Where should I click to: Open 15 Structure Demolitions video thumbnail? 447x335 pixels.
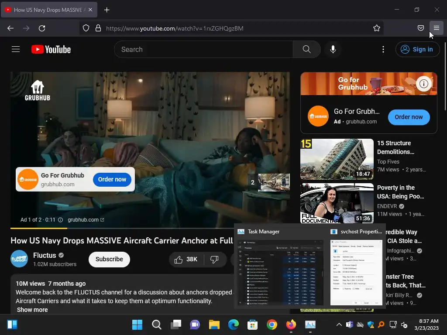click(x=337, y=159)
